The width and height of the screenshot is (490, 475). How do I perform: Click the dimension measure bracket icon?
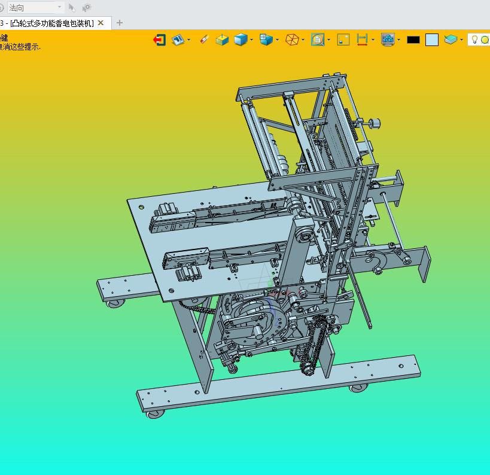tap(362, 40)
